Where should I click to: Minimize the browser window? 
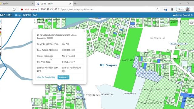tap(180, 3)
